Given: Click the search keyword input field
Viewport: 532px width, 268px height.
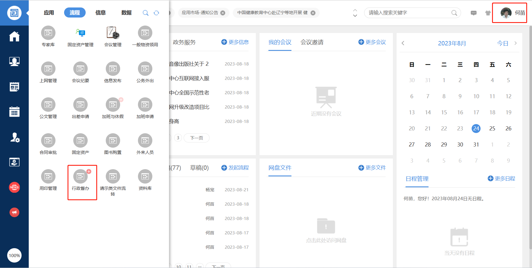Looking at the screenshot, I should coord(408,13).
